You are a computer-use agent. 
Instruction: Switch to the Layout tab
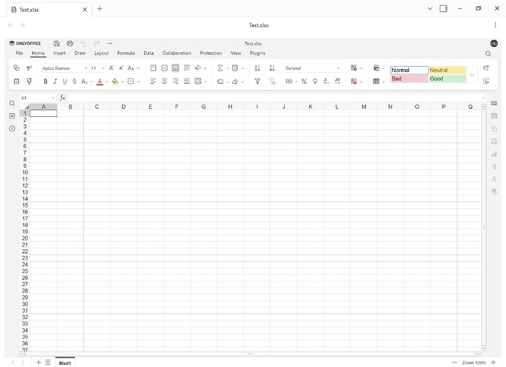[x=101, y=53]
